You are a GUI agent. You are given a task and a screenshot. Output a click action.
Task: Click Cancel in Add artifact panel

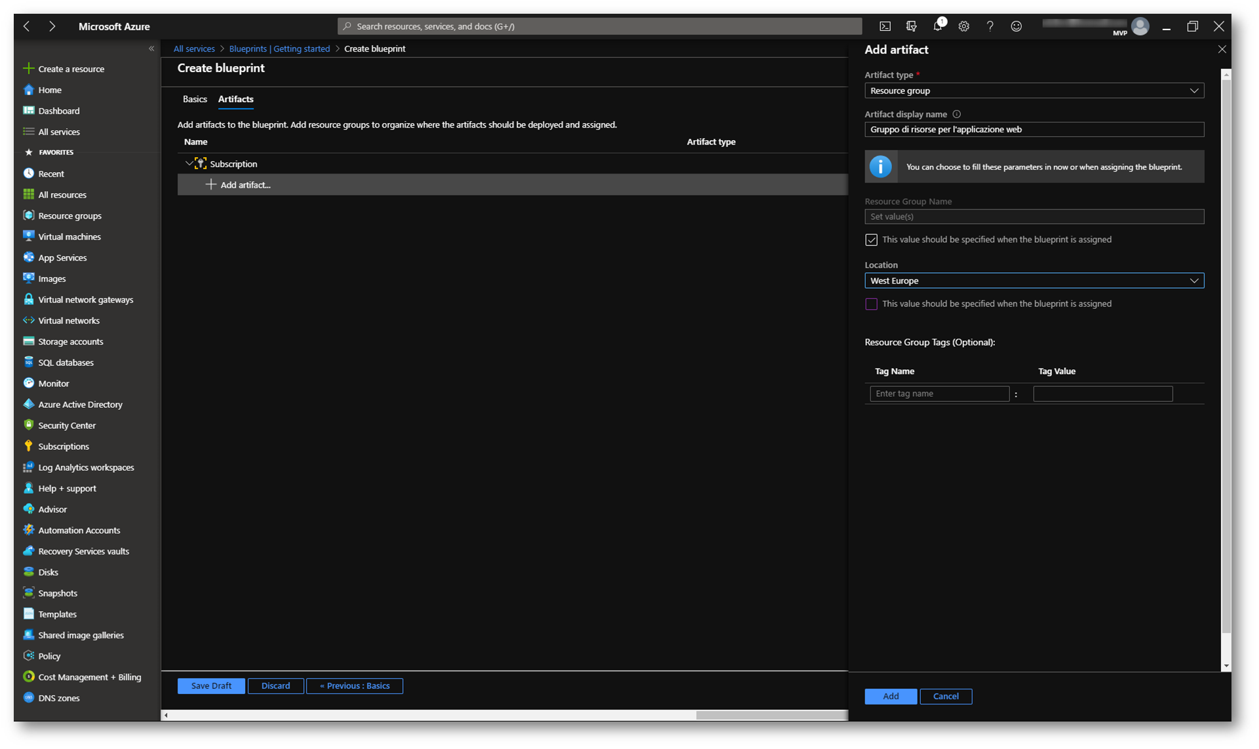coord(945,696)
